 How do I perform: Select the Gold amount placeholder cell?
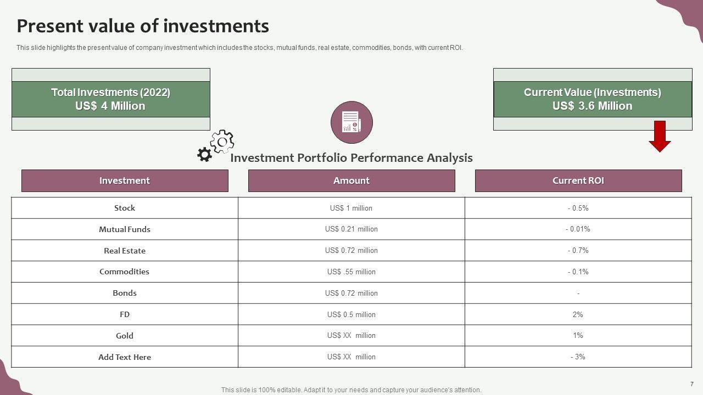click(x=351, y=335)
